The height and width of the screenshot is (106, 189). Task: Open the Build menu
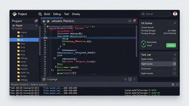point(47,14)
